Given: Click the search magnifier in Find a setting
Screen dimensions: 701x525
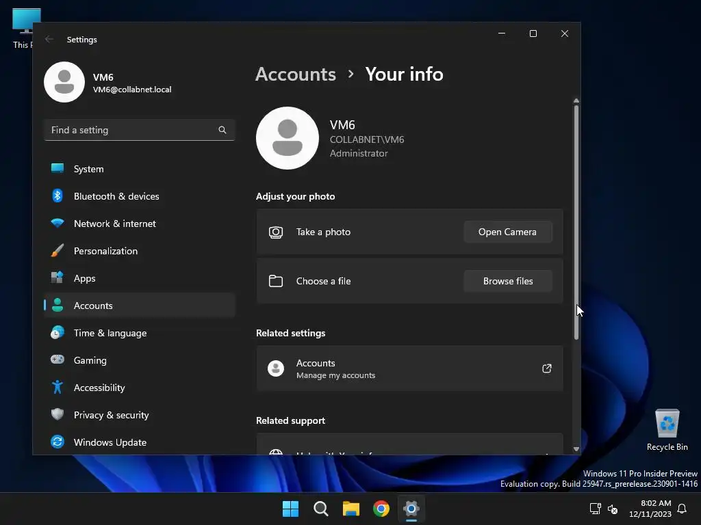Looking at the screenshot, I should (x=222, y=130).
